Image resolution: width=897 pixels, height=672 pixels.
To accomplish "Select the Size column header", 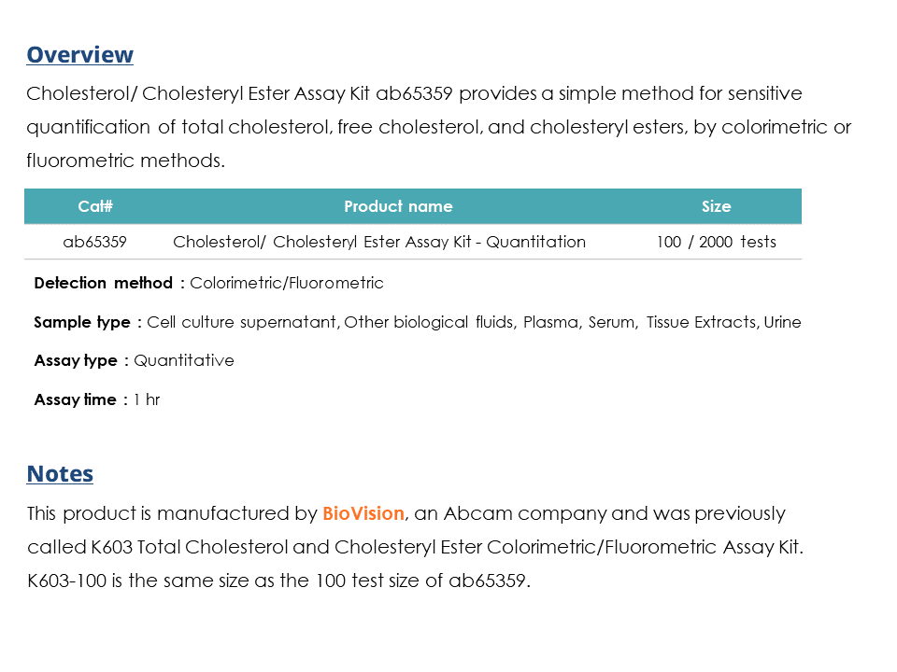I will [717, 206].
